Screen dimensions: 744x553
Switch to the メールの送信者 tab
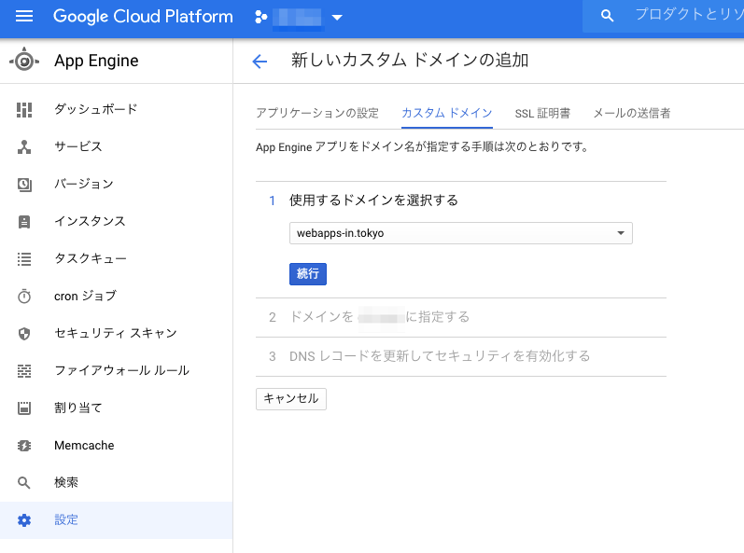(632, 113)
